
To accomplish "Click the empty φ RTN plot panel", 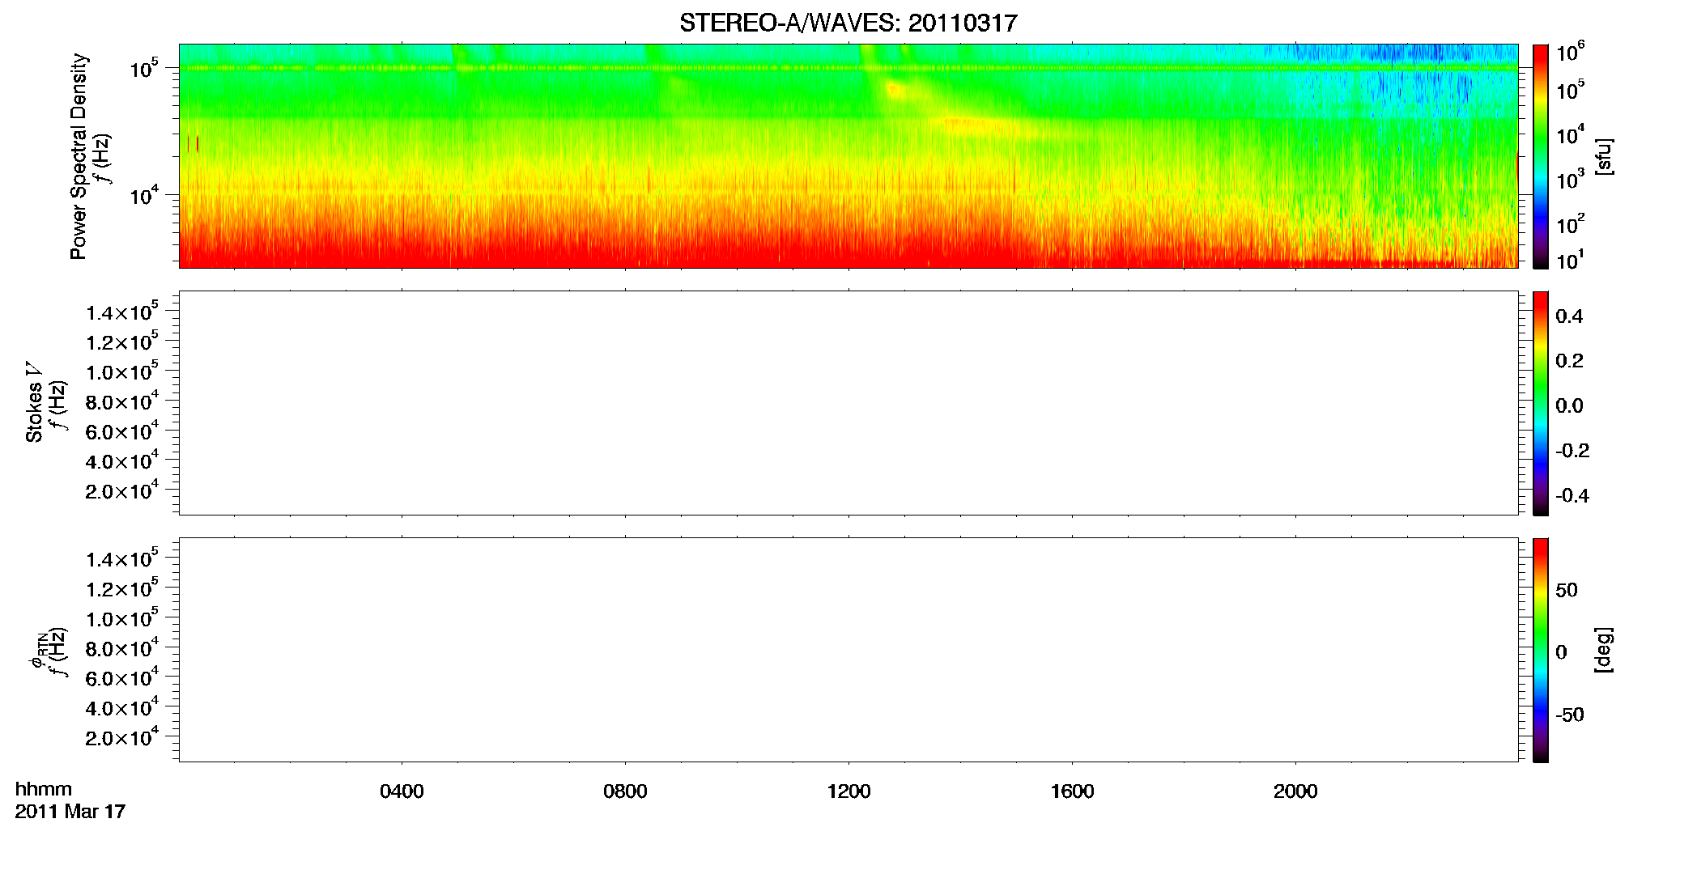I will (x=848, y=650).
